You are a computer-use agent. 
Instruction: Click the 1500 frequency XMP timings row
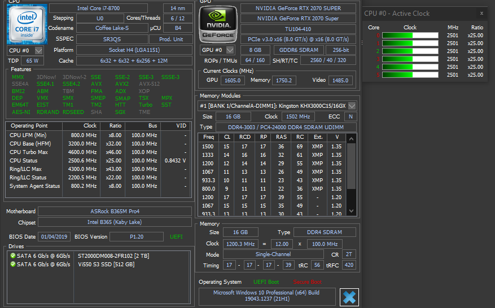[272, 147]
